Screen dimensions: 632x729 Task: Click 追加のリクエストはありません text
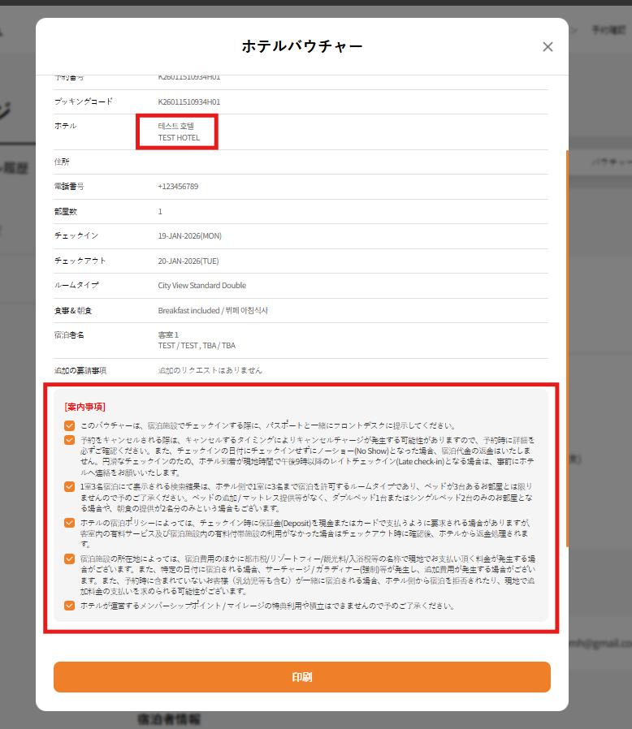click(210, 370)
